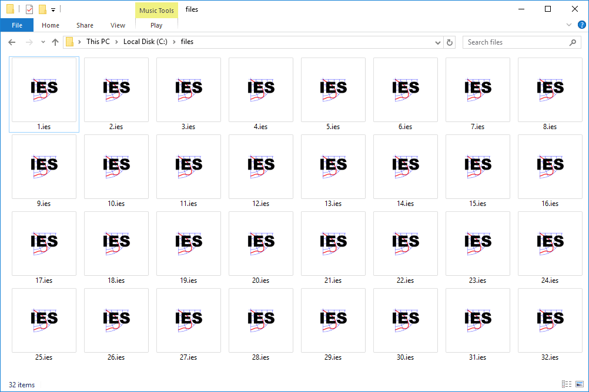Navigate back with the back arrow
Screen dimensions: 589x392
12,42
